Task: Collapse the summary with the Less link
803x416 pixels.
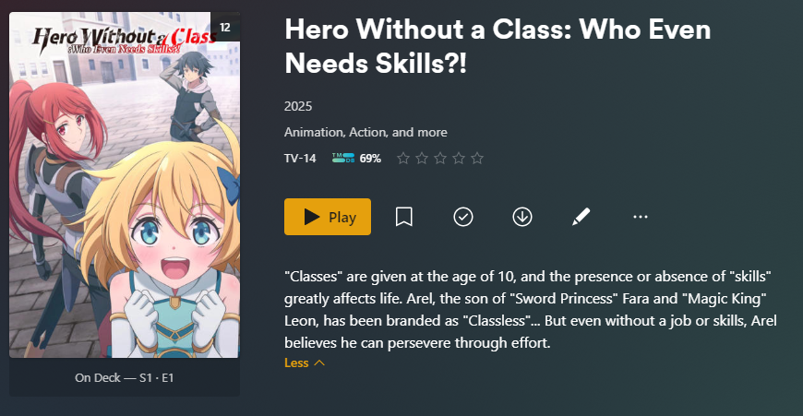Action: pyautogui.click(x=305, y=363)
